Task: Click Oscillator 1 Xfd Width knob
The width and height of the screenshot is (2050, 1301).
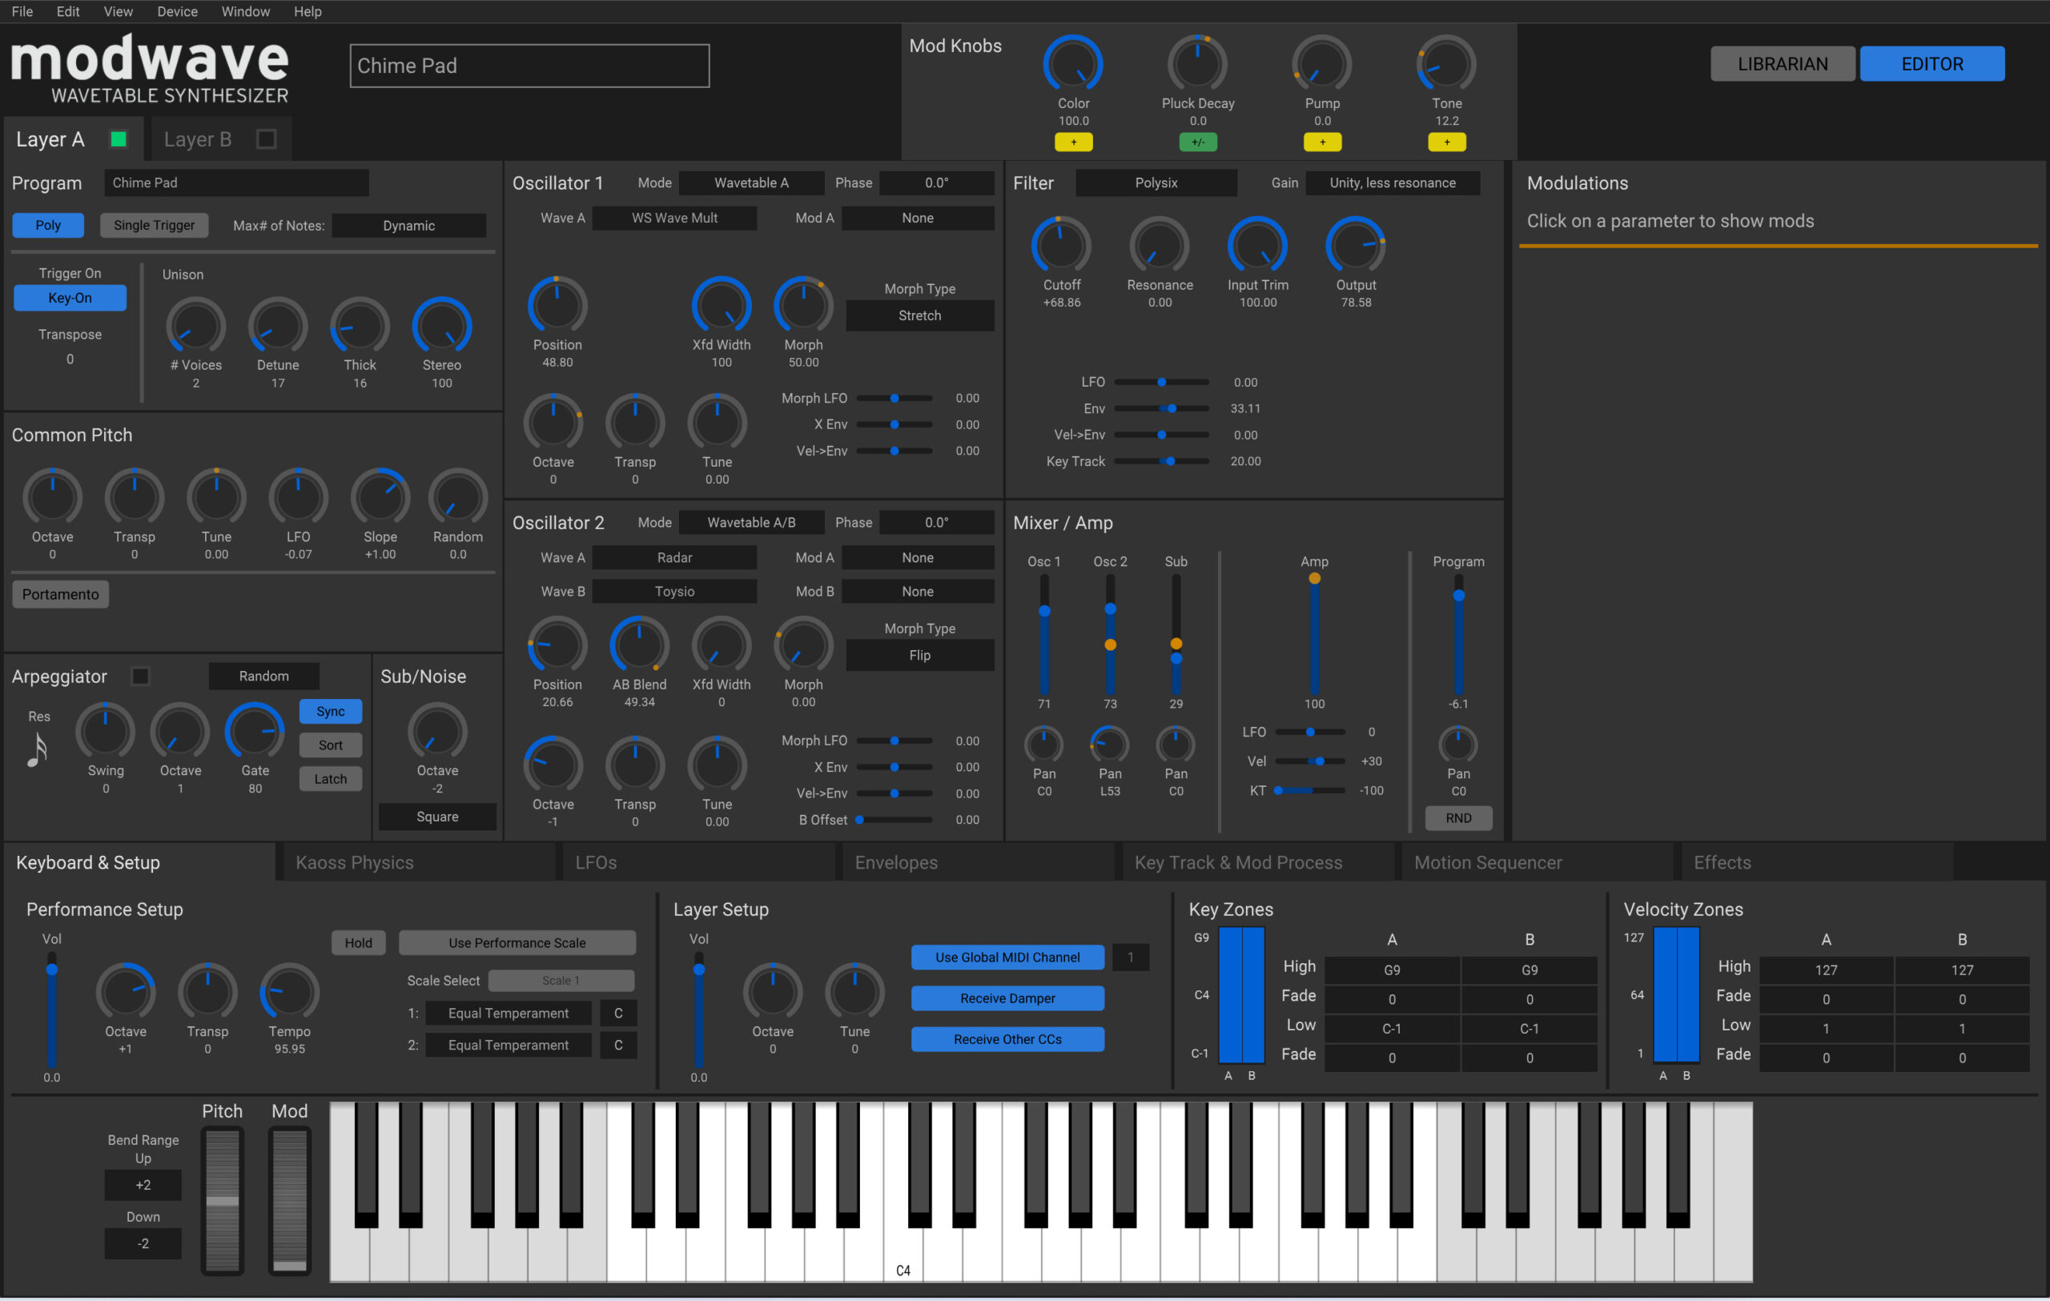Action: tap(721, 306)
